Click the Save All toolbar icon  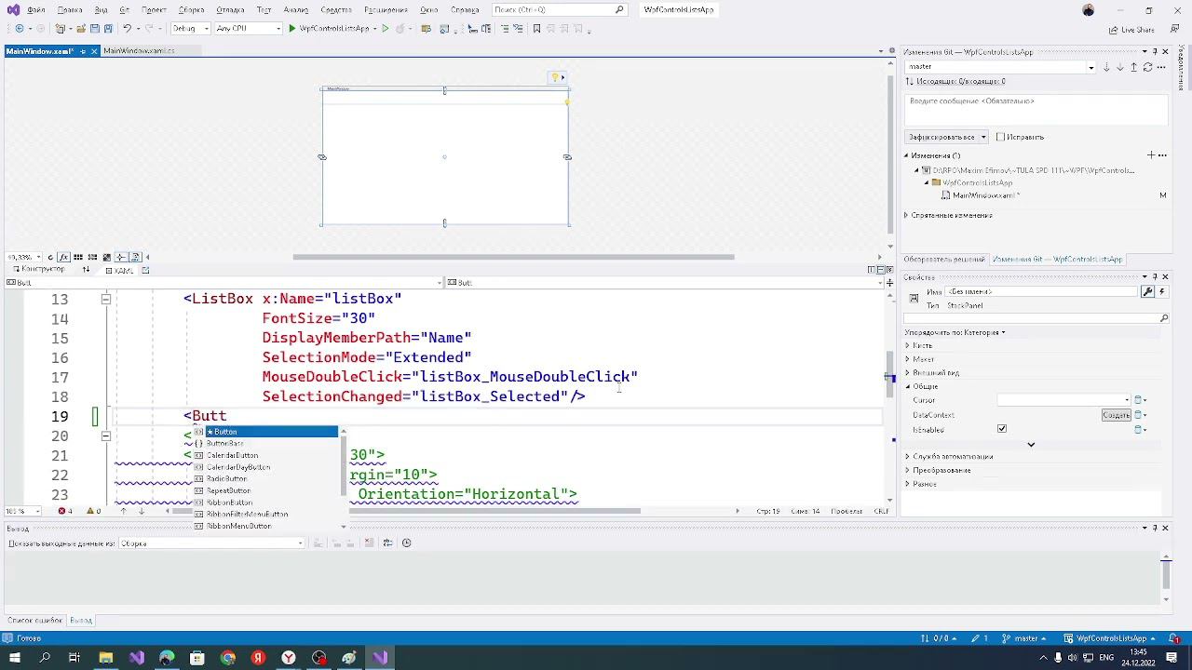coord(108,29)
